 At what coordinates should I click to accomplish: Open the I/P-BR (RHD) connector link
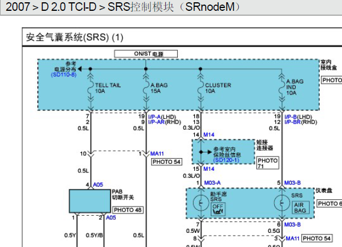click(x=292, y=122)
